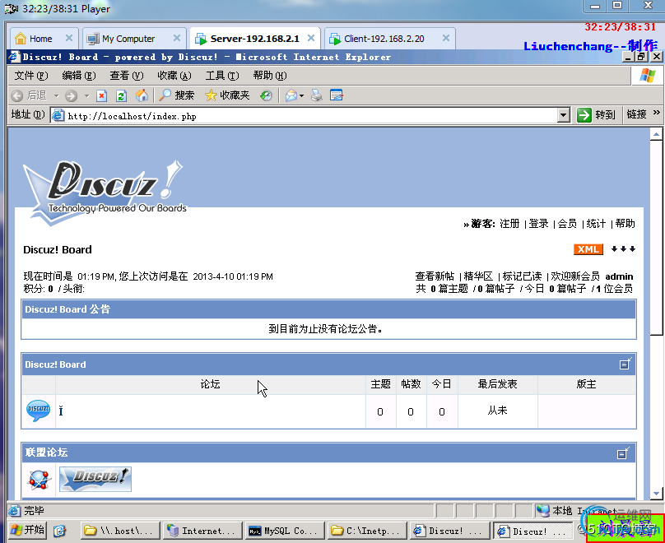Viewport: 665px width, 543px height.
Task: Close the Home tab
Action: coord(68,38)
